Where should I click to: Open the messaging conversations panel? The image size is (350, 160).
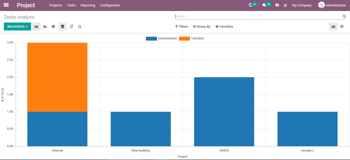point(265,5)
